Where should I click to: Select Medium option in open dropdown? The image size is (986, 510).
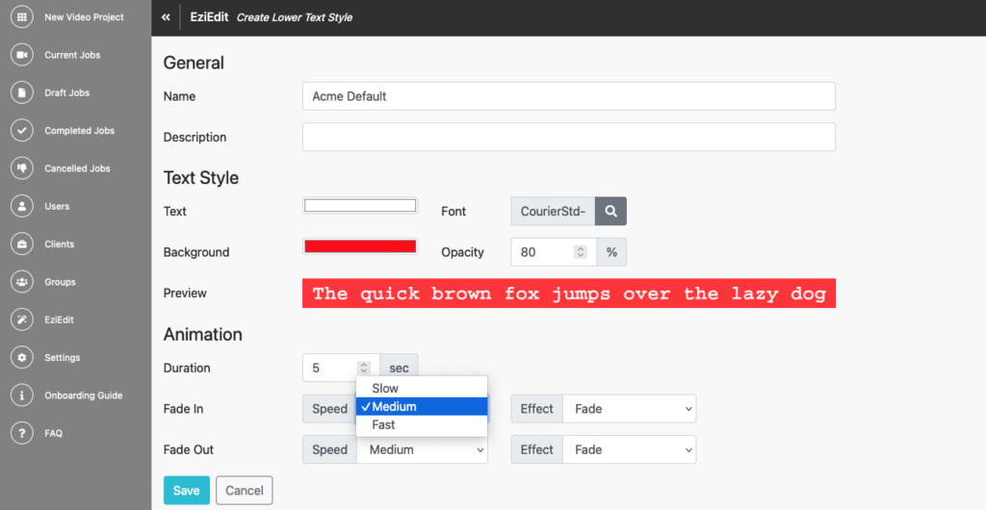[x=422, y=406]
